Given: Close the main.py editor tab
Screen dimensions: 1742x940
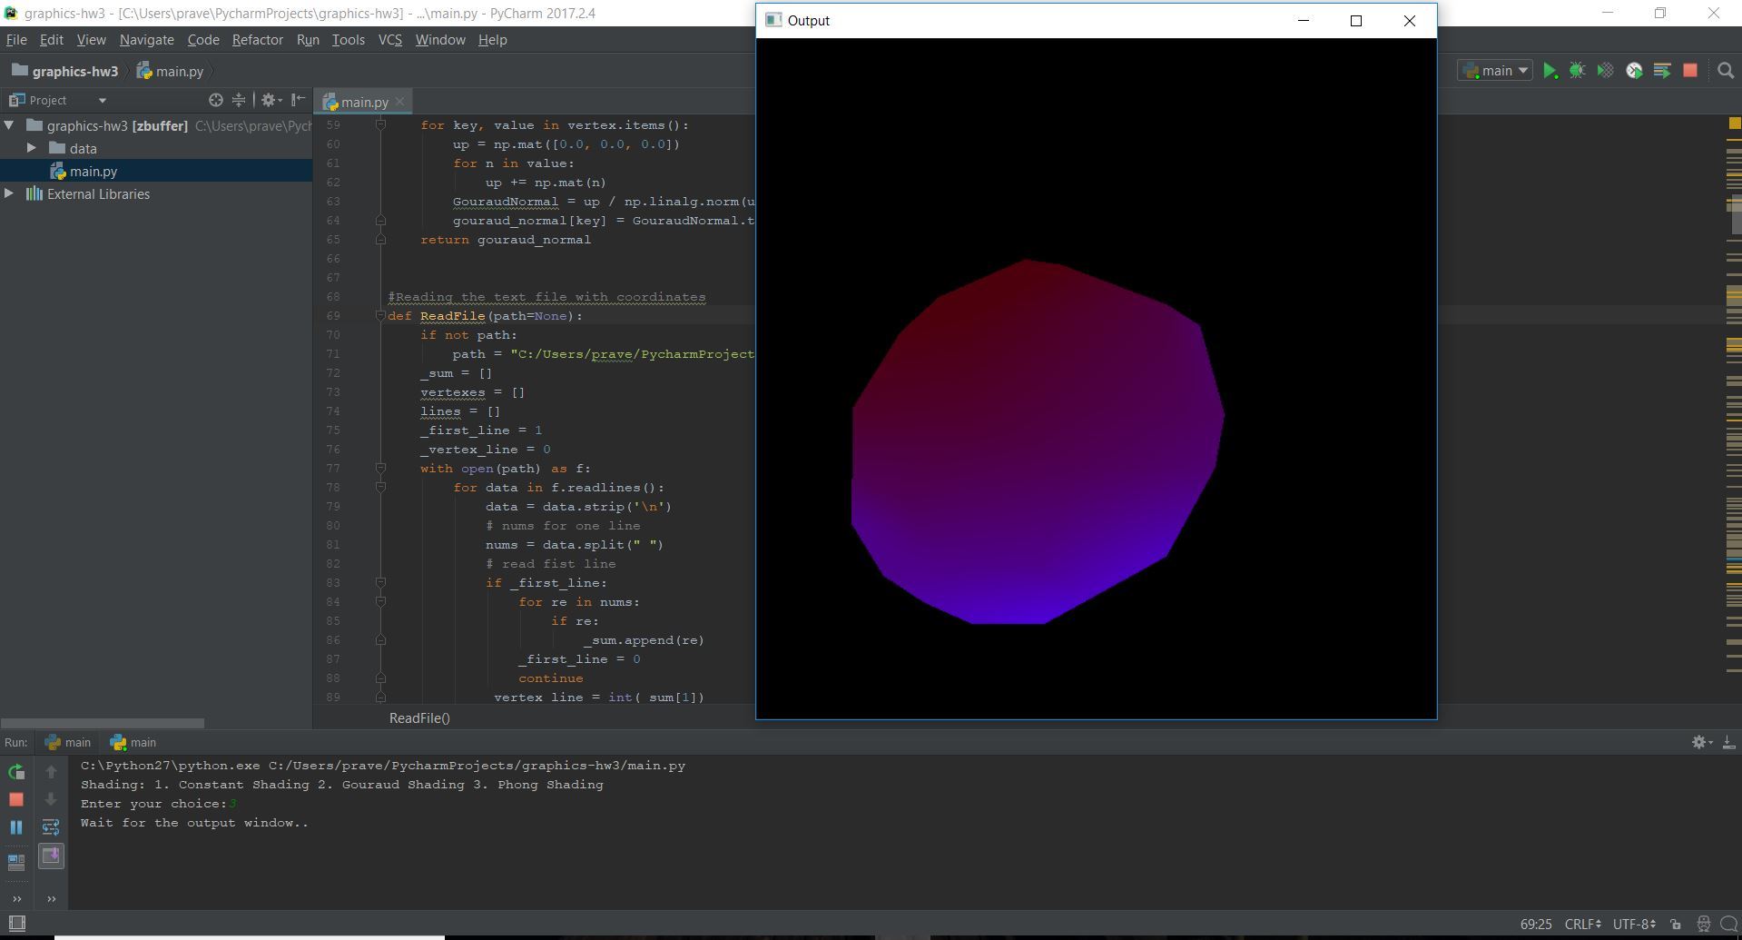Looking at the screenshot, I should [x=399, y=102].
